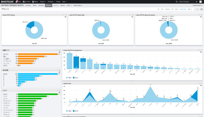The image size is (204, 117).
Task: Click the blue (blank) bar showing 202
Action: point(38,74)
